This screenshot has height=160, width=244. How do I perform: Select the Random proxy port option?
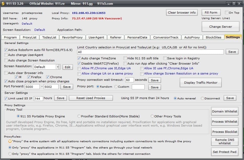pos(98,87)
